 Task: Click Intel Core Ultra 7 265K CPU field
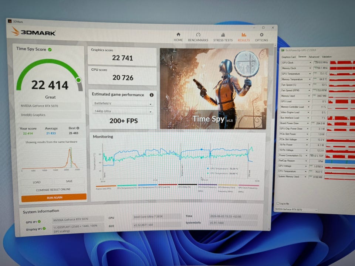(157, 216)
